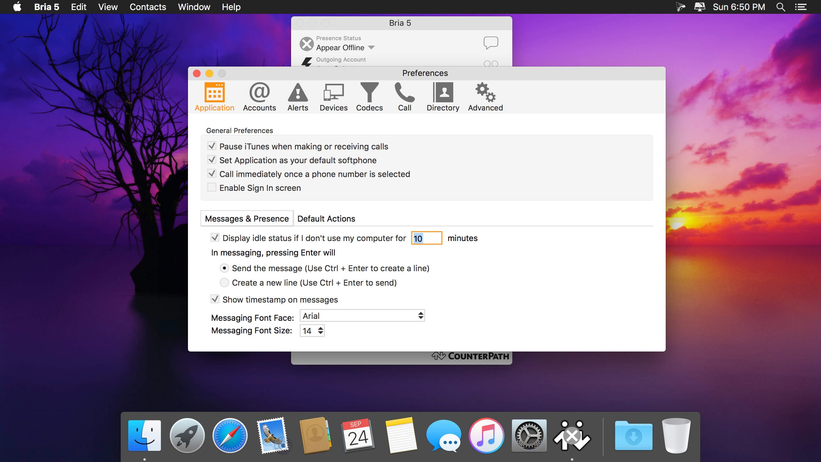Click the AirPlay display icon in menu bar
Image resolution: width=821 pixels, height=462 pixels.
click(x=699, y=7)
